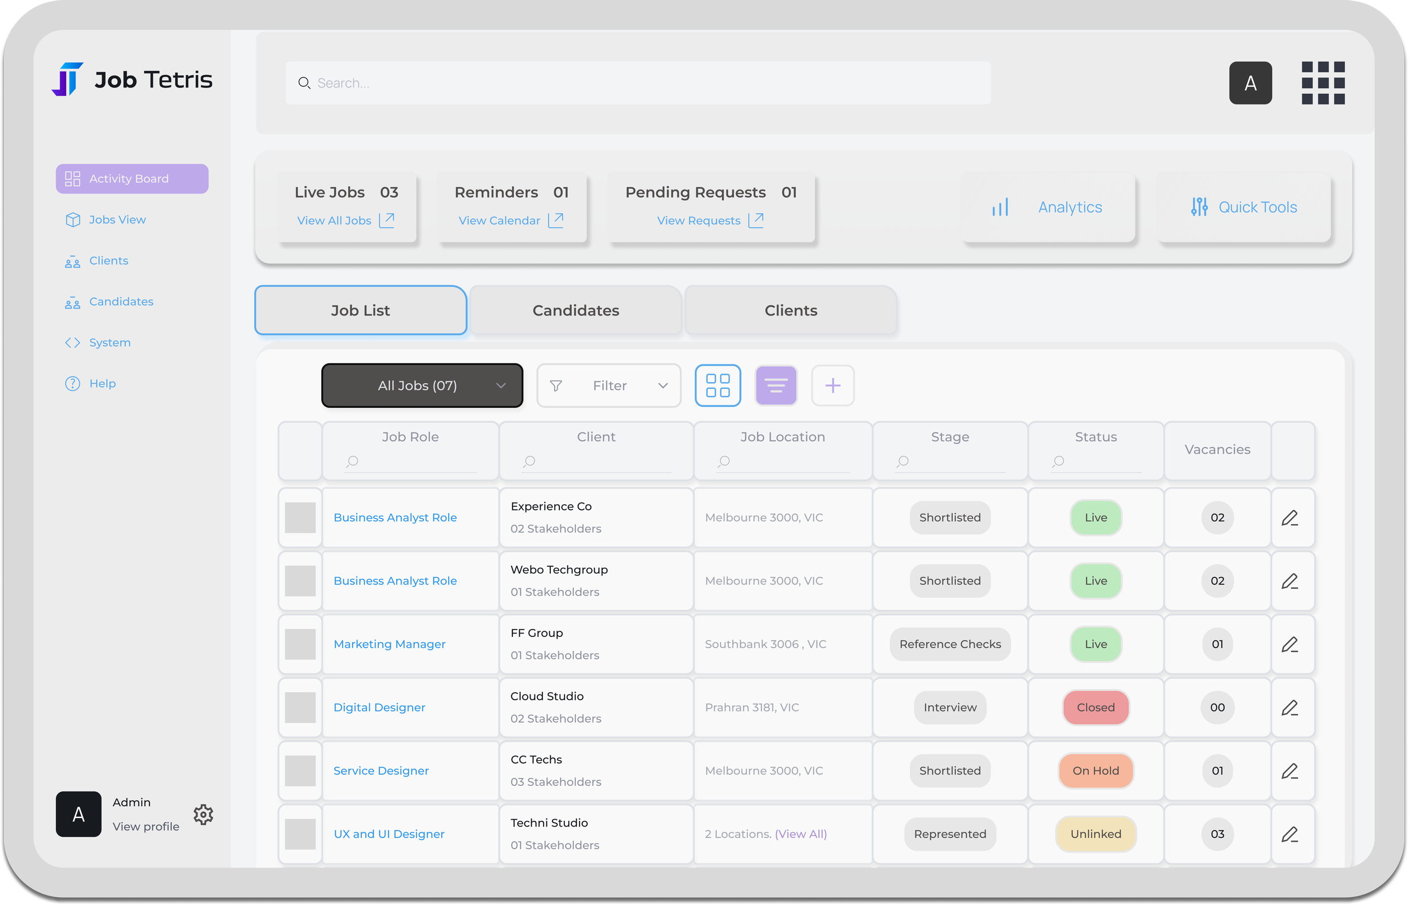
Task: Click the Help icon in the sidebar
Action: (x=72, y=383)
